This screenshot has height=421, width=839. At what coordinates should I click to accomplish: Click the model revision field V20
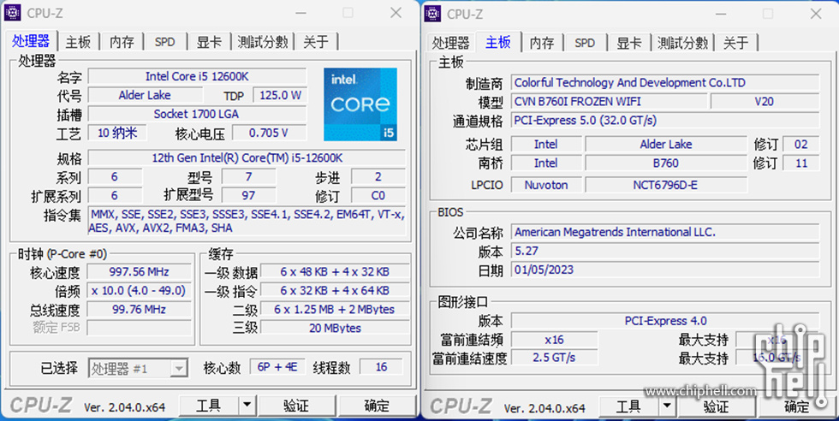point(765,101)
